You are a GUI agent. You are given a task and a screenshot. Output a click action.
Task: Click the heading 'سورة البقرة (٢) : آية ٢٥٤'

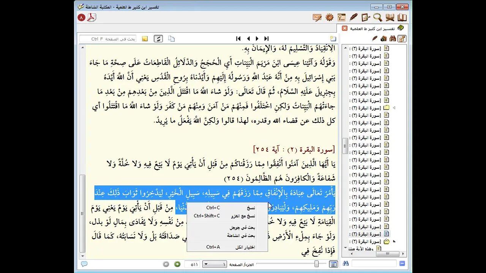[x=294, y=149]
